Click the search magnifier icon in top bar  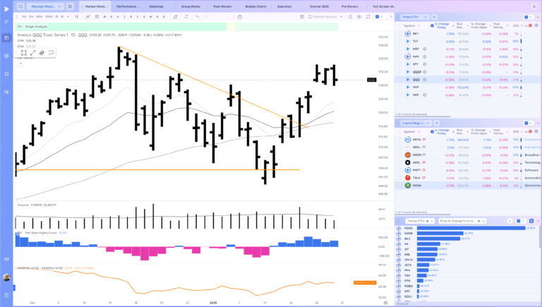20,6
